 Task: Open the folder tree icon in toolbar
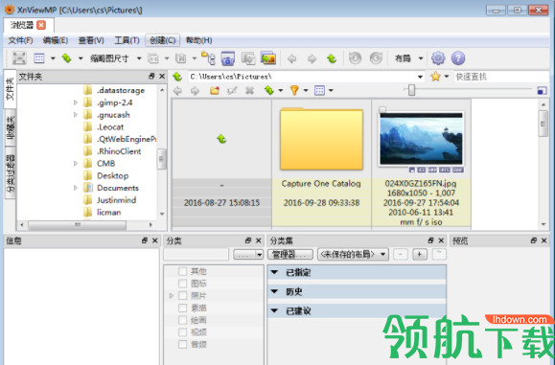(x=208, y=58)
